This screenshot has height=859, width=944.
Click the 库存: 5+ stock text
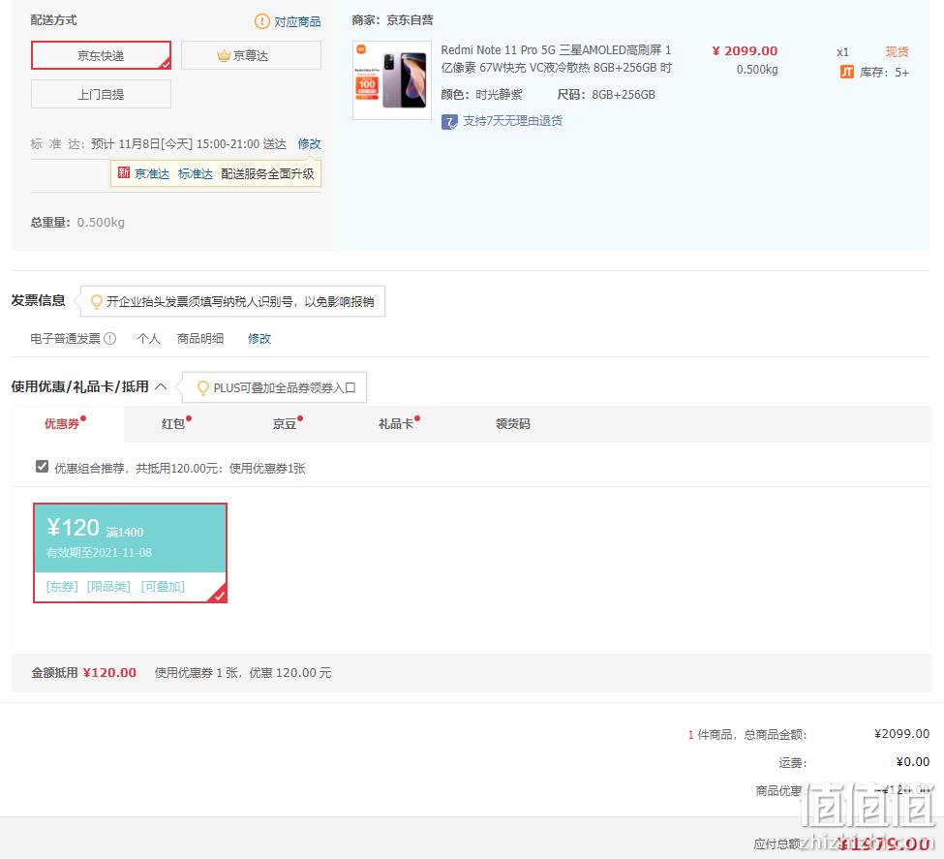[884, 73]
